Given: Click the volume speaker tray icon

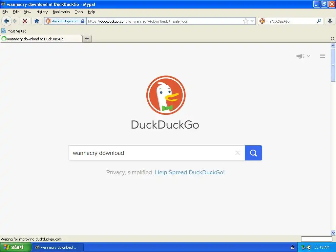Looking at the screenshot, I should 308,247.
